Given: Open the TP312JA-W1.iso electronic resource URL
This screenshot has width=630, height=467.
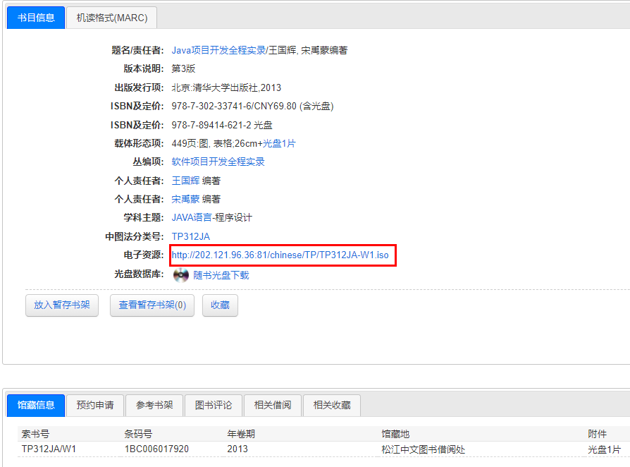Looking at the screenshot, I should [x=280, y=255].
